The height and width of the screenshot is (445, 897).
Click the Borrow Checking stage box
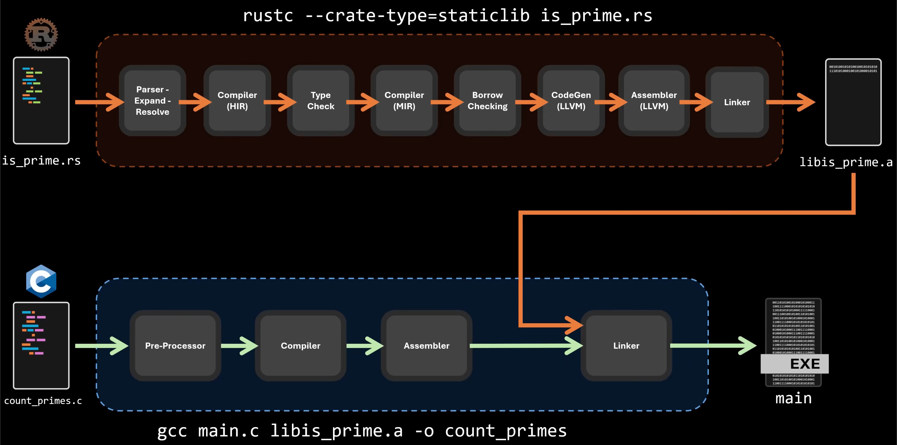pyautogui.click(x=487, y=101)
